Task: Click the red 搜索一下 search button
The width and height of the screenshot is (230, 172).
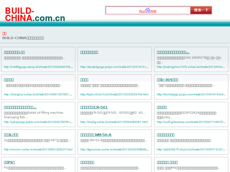Action: point(201,10)
